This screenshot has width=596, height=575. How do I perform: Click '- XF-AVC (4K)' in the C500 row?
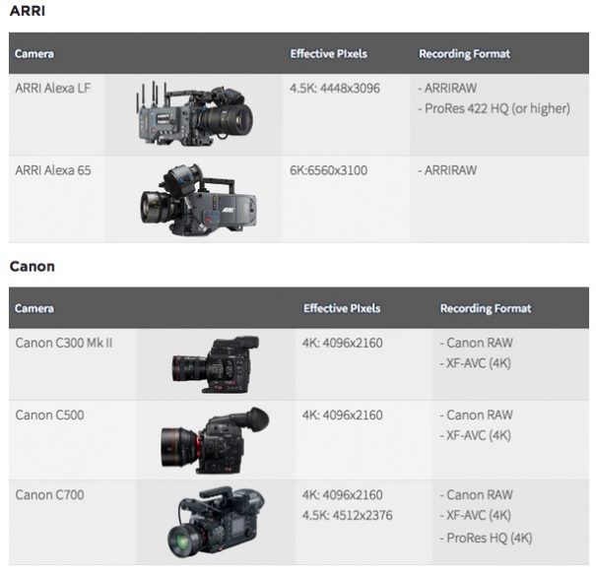coord(475,435)
